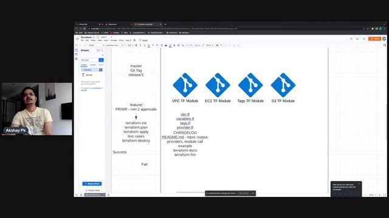Open the Insert menu
The height and width of the screenshot is (218, 389).
pos(106,41)
